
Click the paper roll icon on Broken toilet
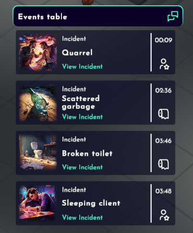163,164
